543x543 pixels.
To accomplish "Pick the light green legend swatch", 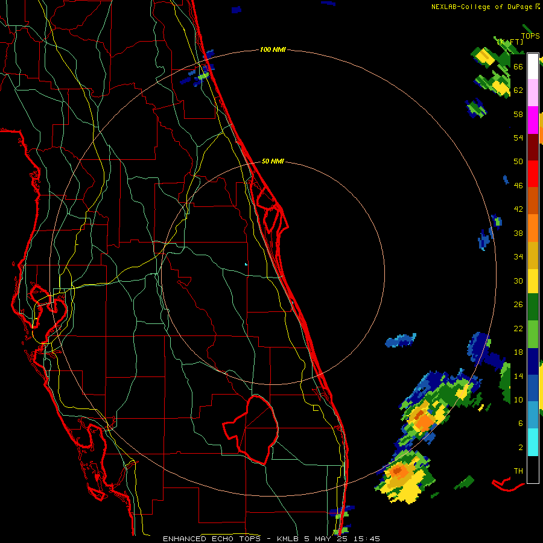I will [533, 334].
